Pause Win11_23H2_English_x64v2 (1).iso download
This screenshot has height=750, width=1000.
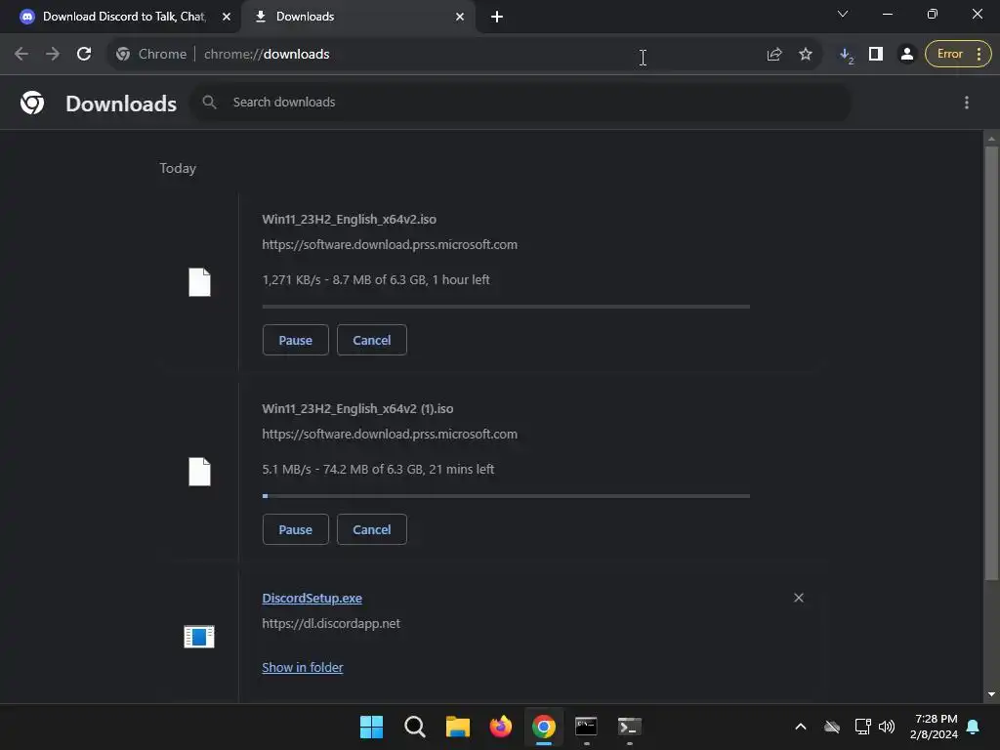tap(295, 529)
